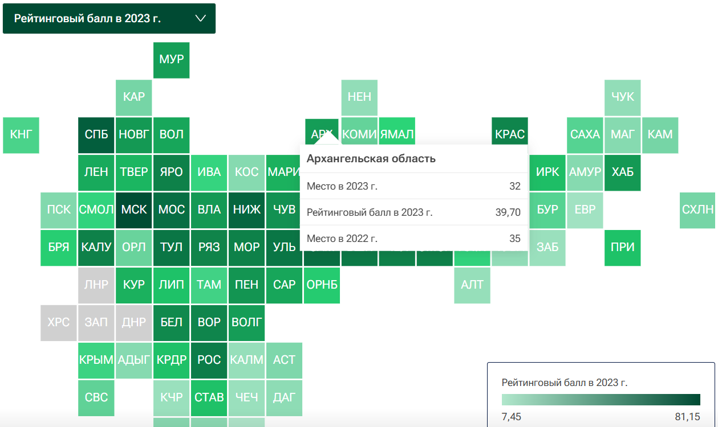The image size is (718, 427).
Task: Click the КАР region tile
Action: [x=134, y=97]
